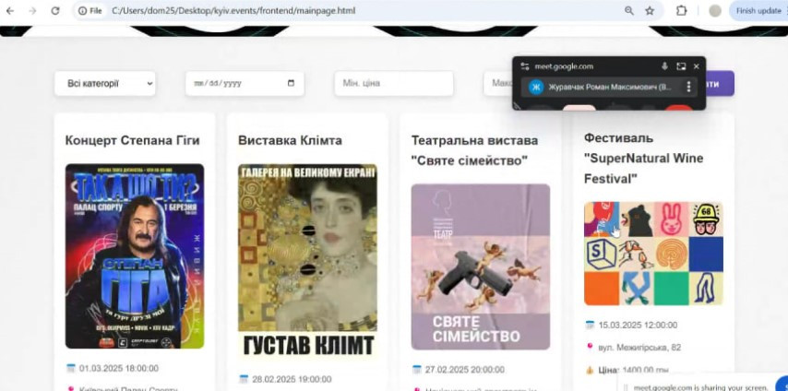Open the meet.google.com tune settings icon
Viewport: 788px width, 391px height.
[525, 66]
